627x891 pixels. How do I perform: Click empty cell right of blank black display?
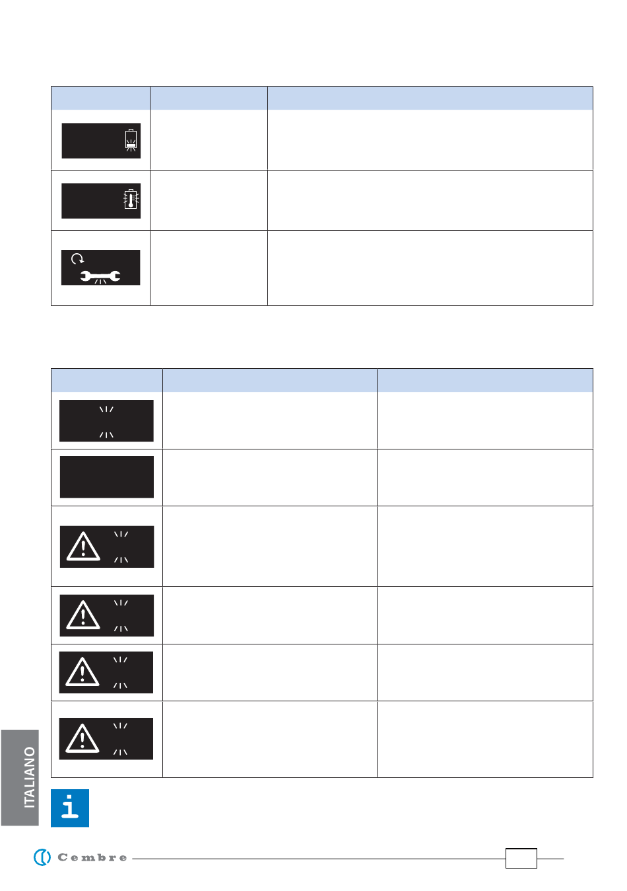click(x=269, y=478)
